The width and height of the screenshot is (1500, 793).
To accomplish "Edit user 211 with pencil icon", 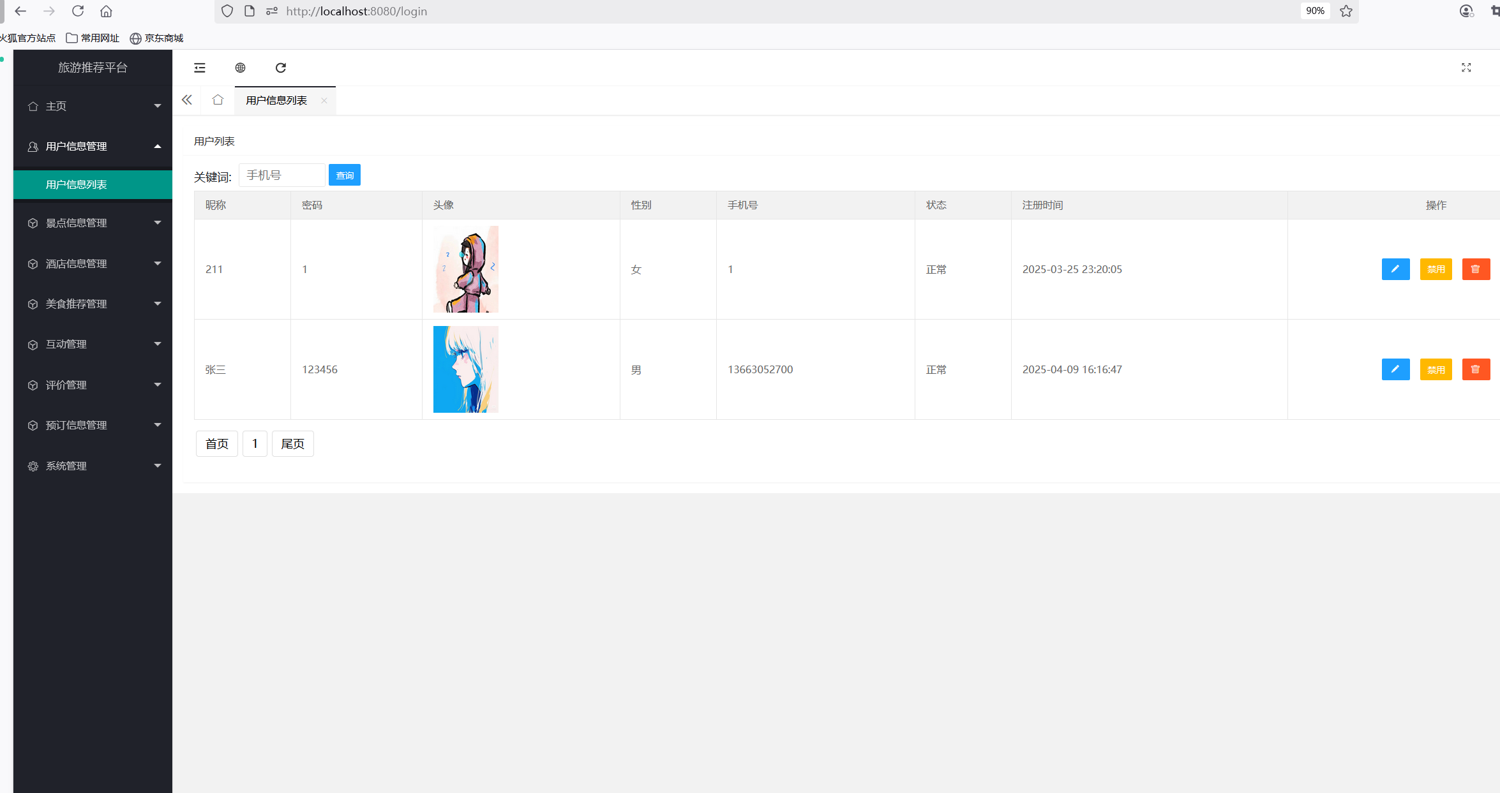I will point(1395,269).
